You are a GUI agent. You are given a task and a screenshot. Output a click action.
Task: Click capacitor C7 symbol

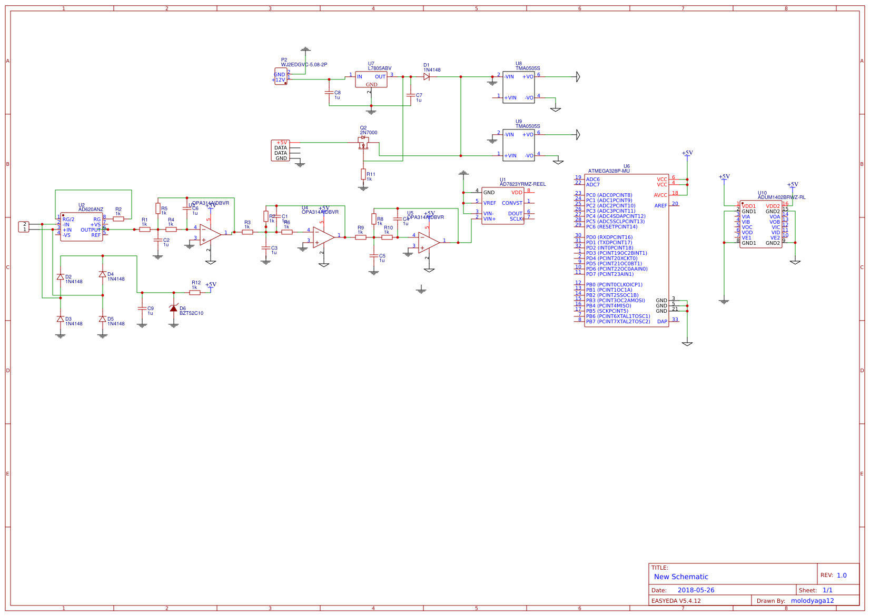411,95
